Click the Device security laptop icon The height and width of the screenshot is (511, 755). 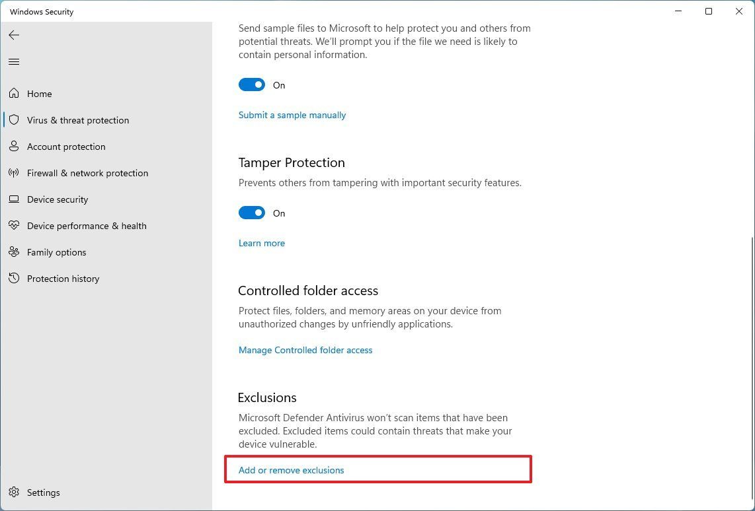tap(14, 199)
